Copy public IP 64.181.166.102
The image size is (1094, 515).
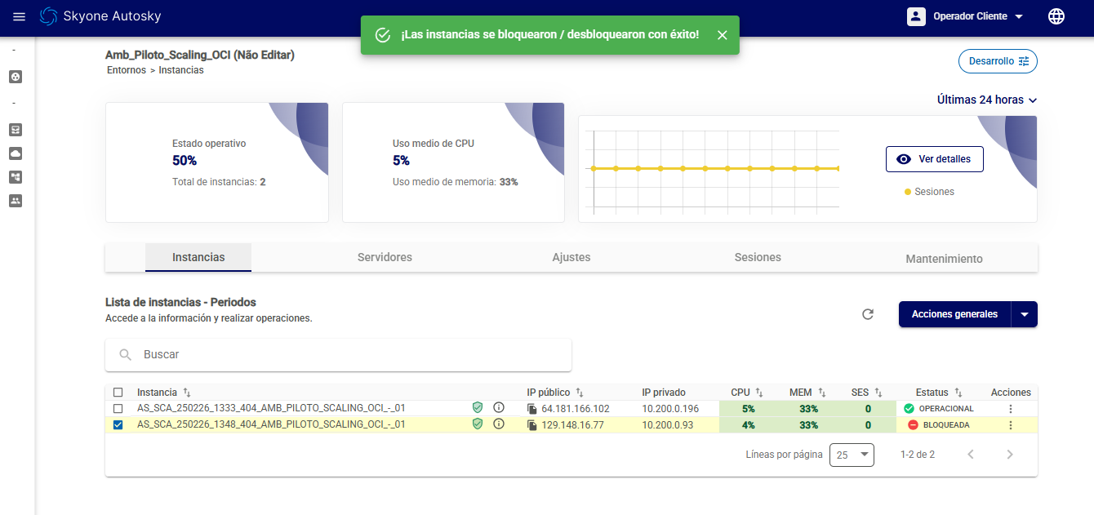[x=531, y=409]
